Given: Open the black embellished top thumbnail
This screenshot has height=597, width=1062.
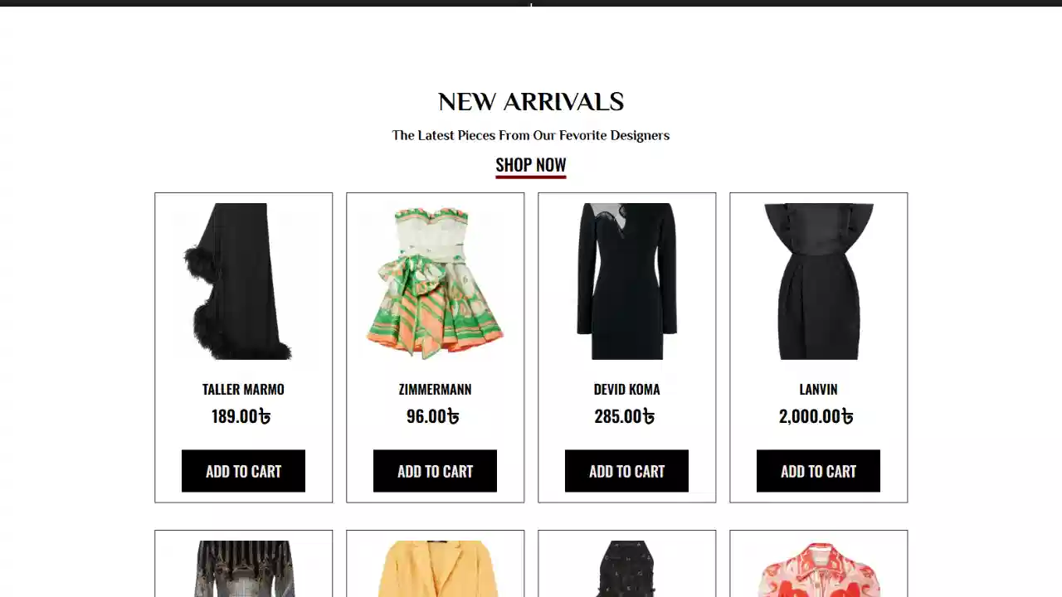Looking at the screenshot, I should [626, 569].
